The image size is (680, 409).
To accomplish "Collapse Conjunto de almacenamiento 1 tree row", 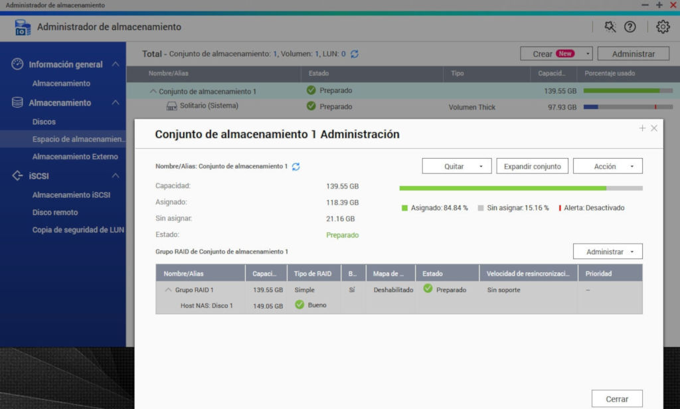I will click(x=153, y=91).
